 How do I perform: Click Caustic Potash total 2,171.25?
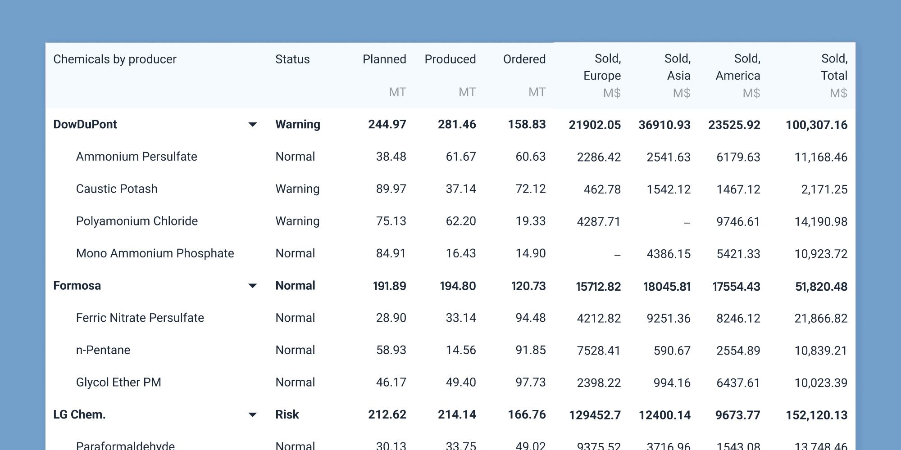(x=824, y=189)
